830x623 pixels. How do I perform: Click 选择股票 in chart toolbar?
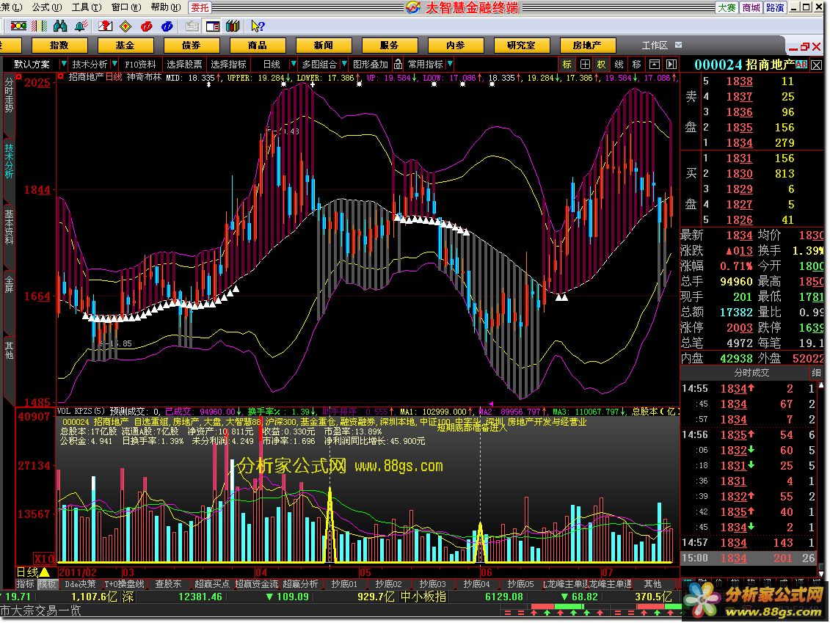click(184, 64)
